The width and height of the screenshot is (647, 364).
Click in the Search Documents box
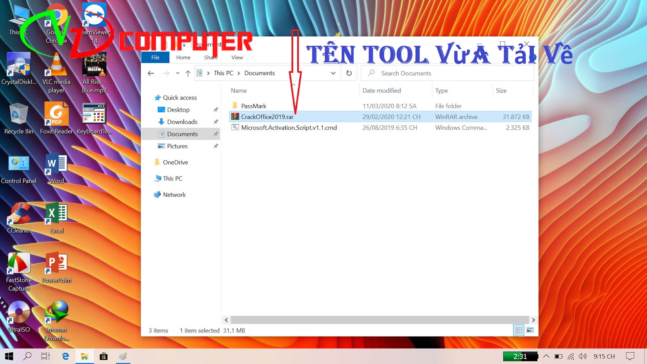(x=448, y=73)
